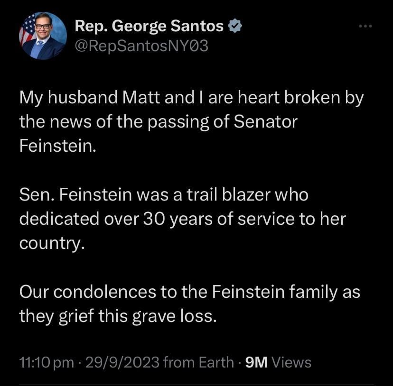Click the display name Rep. George Santos

149,27
